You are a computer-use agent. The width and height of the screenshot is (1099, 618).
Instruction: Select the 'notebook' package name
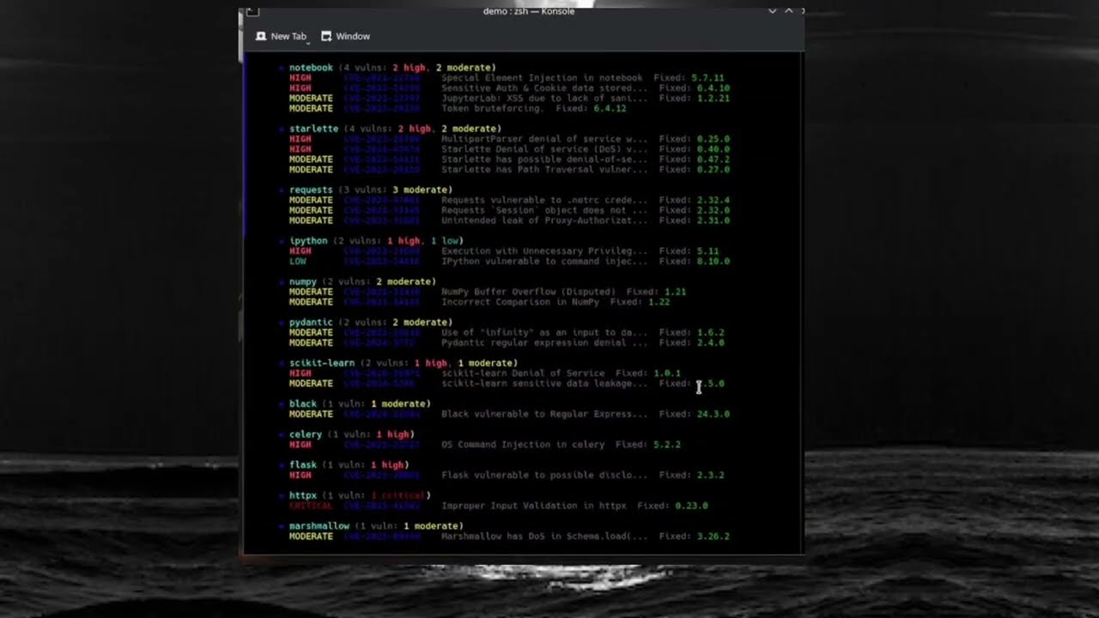pyautogui.click(x=311, y=68)
